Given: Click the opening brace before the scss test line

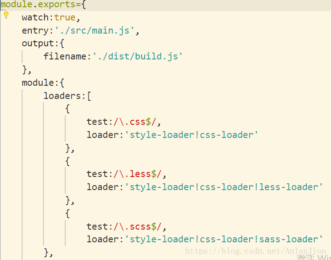Looking at the screenshot, I should click(68, 214).
